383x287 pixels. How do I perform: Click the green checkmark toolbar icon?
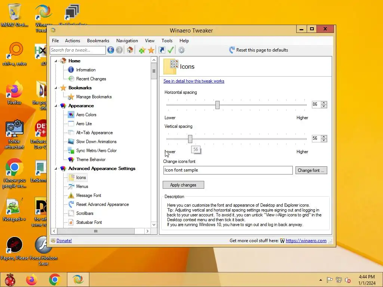(171, 50)
